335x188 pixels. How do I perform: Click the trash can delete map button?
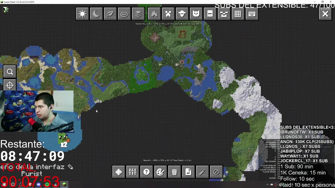175,172
